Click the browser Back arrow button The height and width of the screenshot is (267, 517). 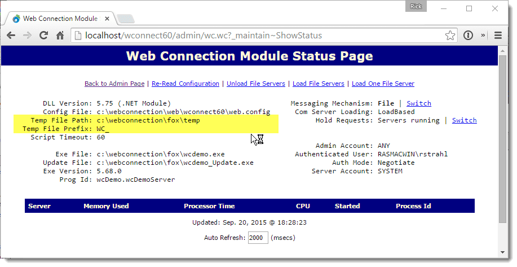(x=11, y=36)
